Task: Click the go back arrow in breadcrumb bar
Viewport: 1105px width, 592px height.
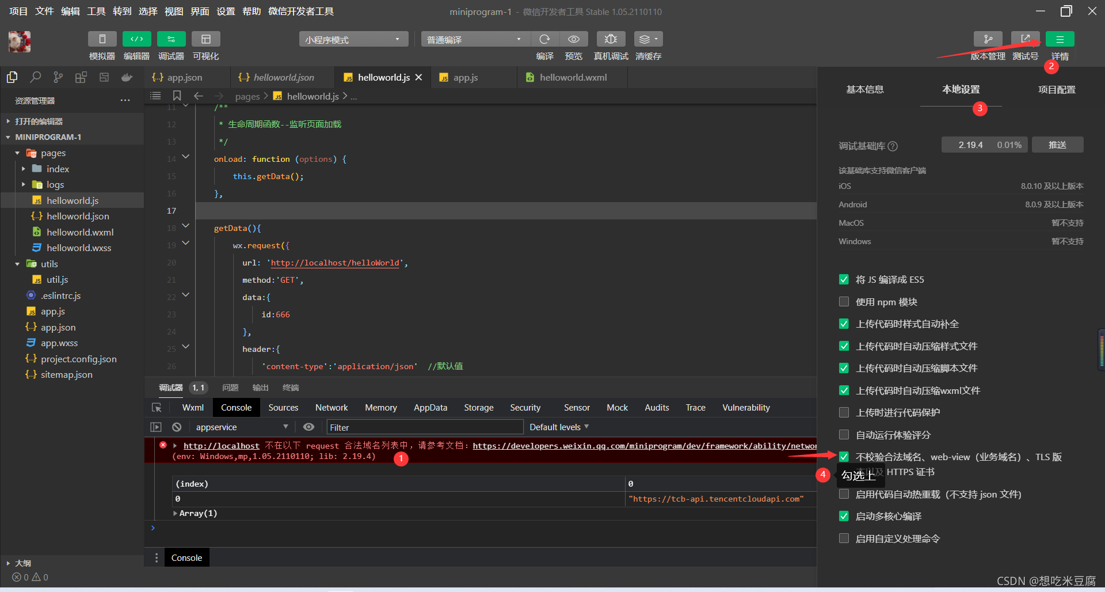Action: click(198, 96)
